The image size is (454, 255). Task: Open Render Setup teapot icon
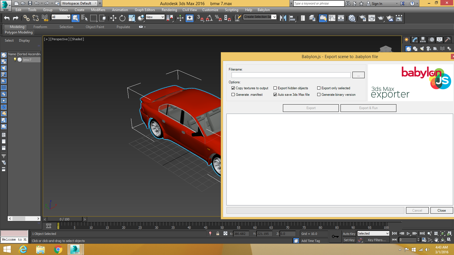tap(363, 18)
